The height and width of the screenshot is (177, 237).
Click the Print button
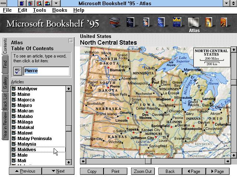pyautogui.click(x=116, y=171)
